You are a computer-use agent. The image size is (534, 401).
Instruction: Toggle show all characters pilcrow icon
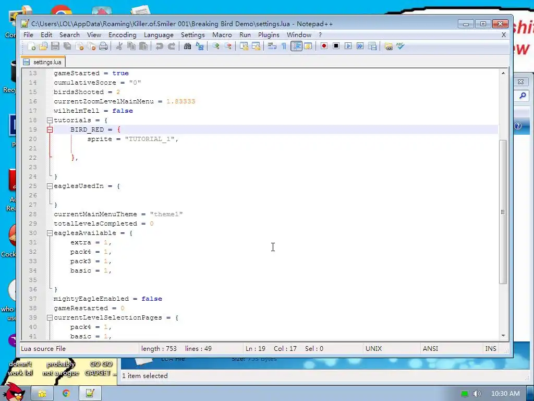tap(284, 46)
